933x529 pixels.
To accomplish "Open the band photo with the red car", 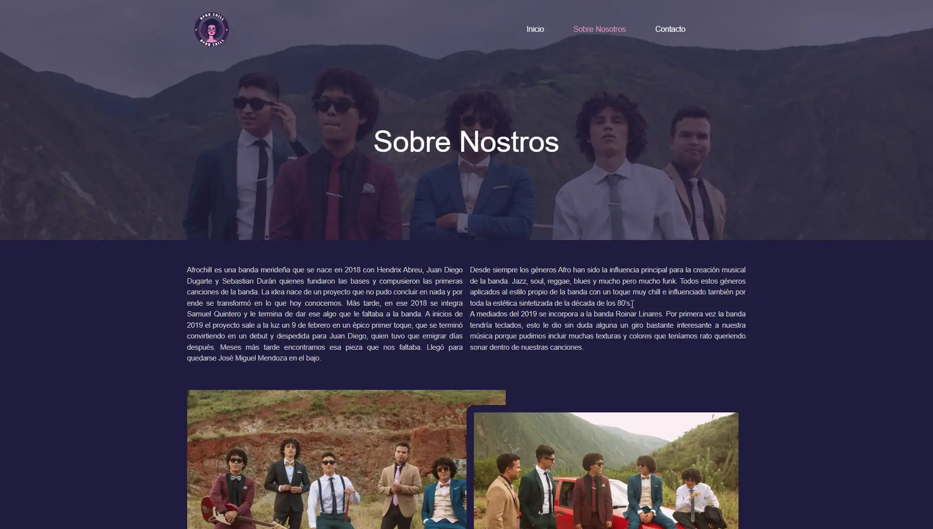I will (x=606, y=471).
